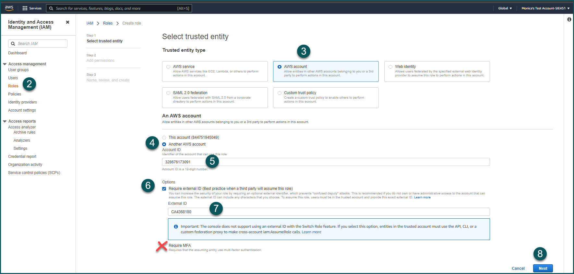Open Account settings in sidebar
Screen dimensions: 574x274
(x=22, y=110)
